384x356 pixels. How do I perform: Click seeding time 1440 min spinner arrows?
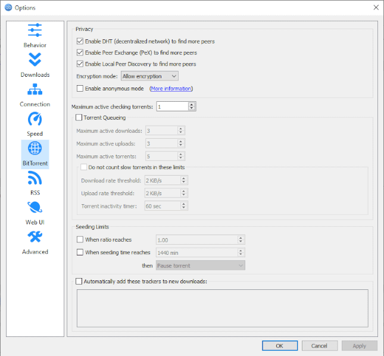click(x=241, y=252)
